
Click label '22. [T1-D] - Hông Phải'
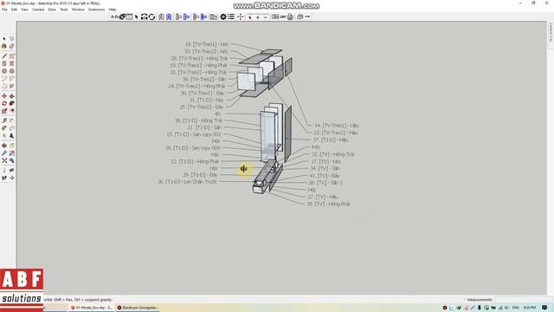click(x=195, y=161)
